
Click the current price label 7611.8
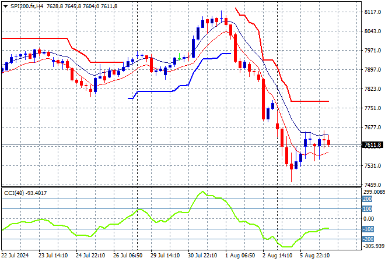(373, 145)
